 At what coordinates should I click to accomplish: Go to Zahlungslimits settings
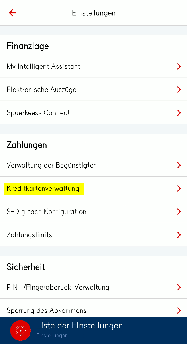(93, 235)
